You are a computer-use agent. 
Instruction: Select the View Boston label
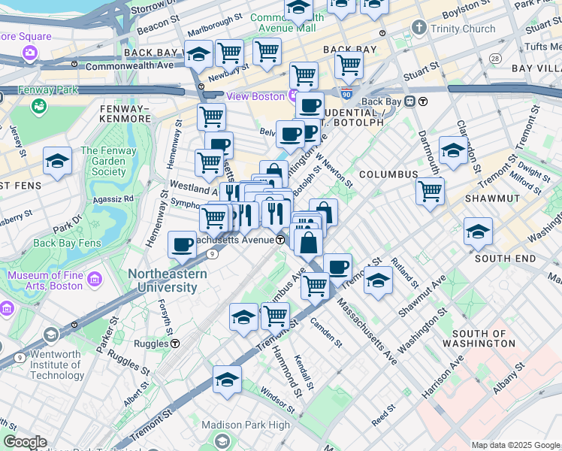click(255, 96)
